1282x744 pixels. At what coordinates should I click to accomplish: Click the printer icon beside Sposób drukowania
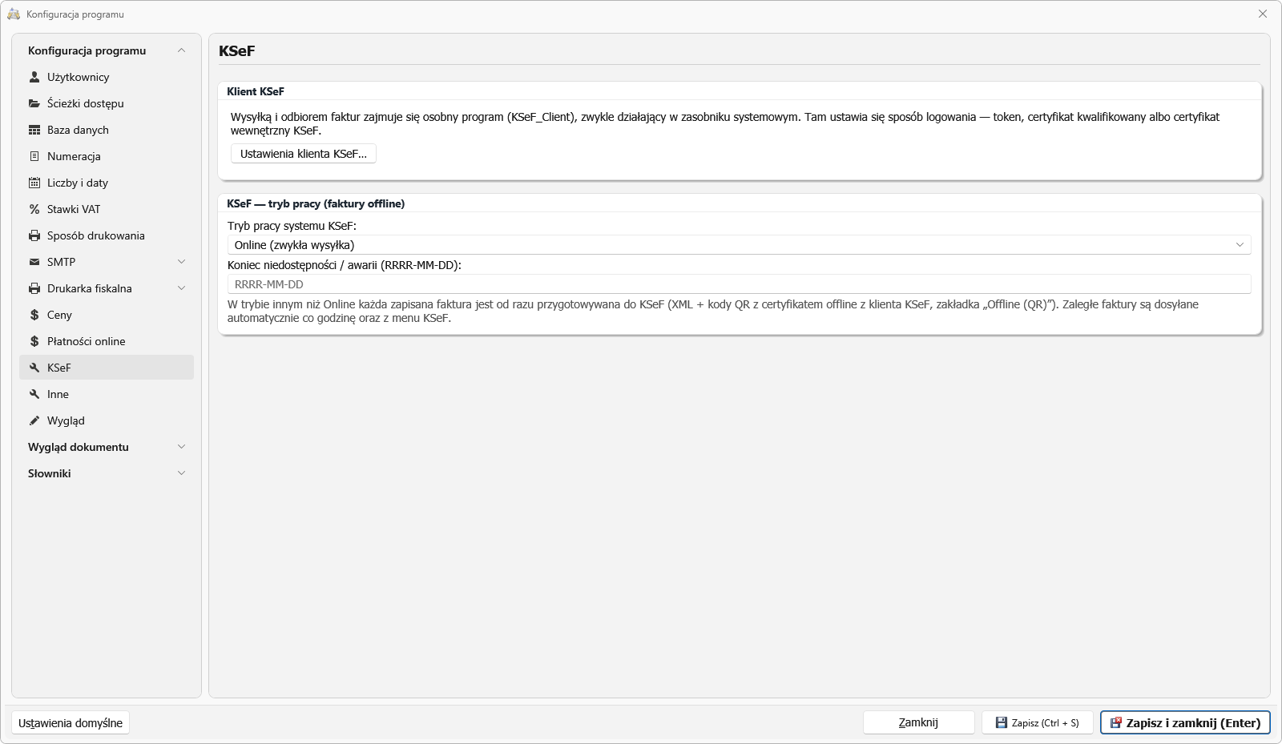click(x=34, y=235)
